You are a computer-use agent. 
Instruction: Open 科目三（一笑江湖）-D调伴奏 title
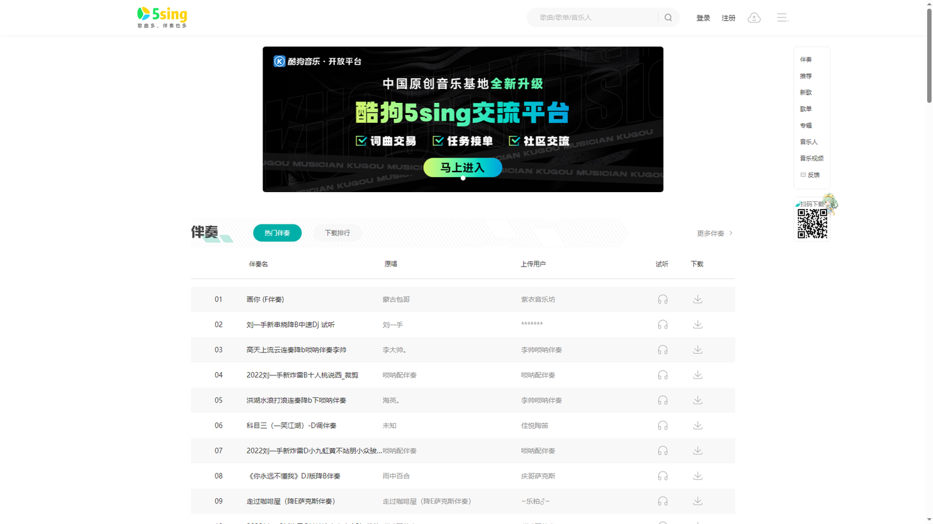point(292,426)
